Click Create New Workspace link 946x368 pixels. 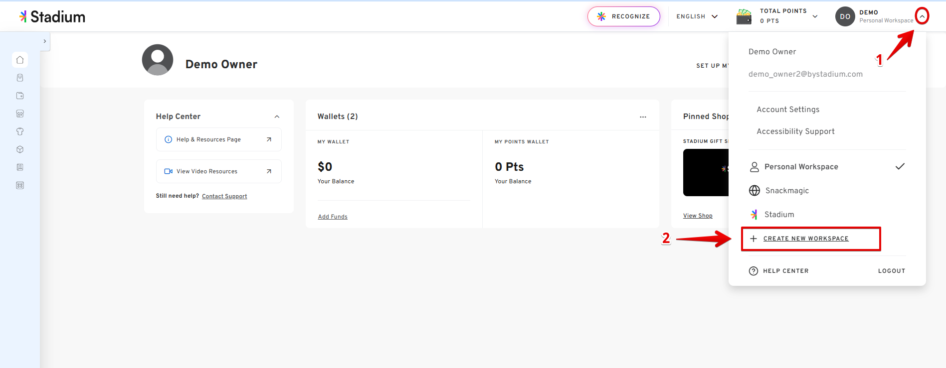click(805, 239)
